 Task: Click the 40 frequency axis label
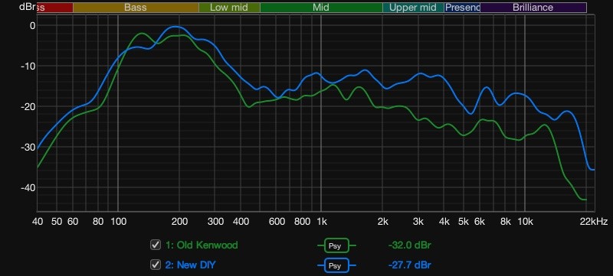(38, 222)
